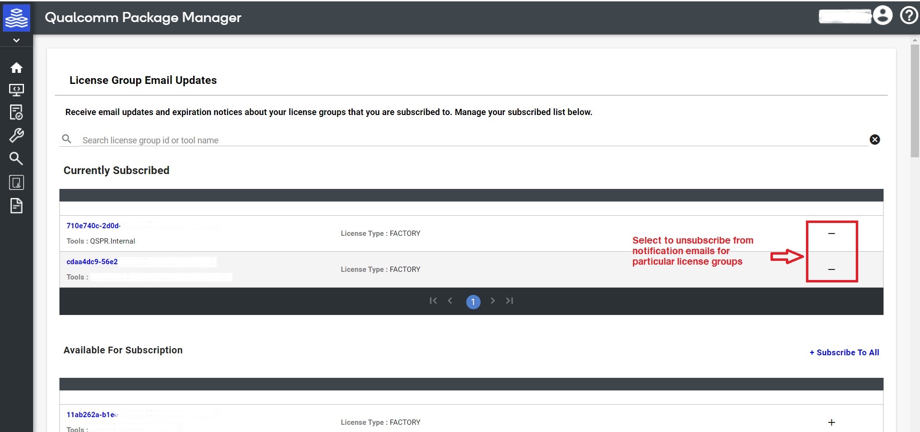Image resolution: width=920 pixels, height=432 pixels.
Task: Open the file report icon in sidebar
Action: (17, 206)
